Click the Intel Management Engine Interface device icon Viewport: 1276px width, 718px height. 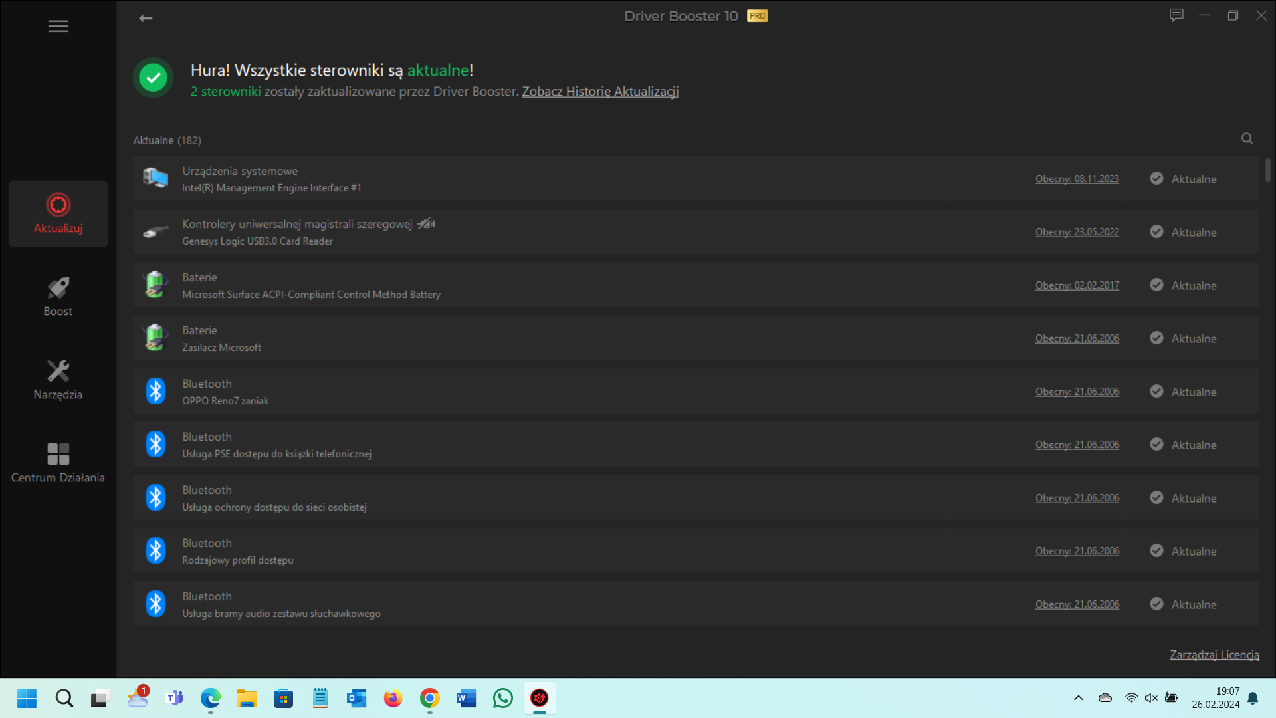coord(156,178)
